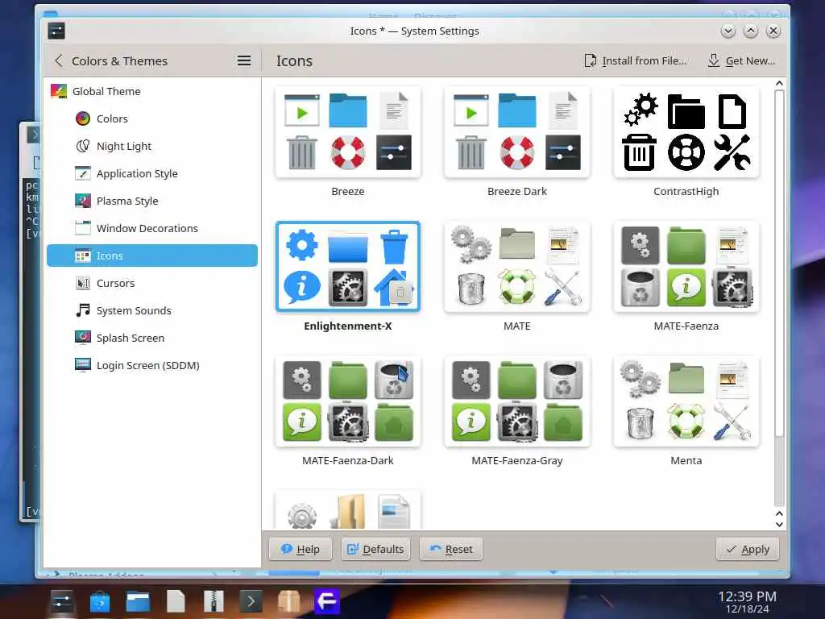The height and width of the screenshot is (619, 825).
Task: Click the System Settings title bar icon
Action: (56, 31)
